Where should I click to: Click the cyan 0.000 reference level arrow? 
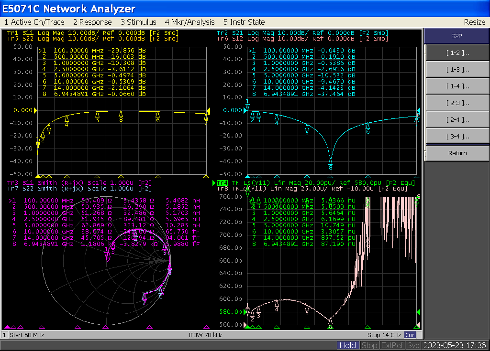tap(245, 110)
